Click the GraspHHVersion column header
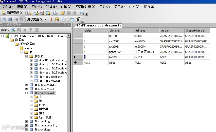Image resolution: width=216 pixels, height=132 pixels. coord(197,31)
